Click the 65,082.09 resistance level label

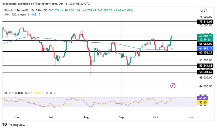point(206,44)
